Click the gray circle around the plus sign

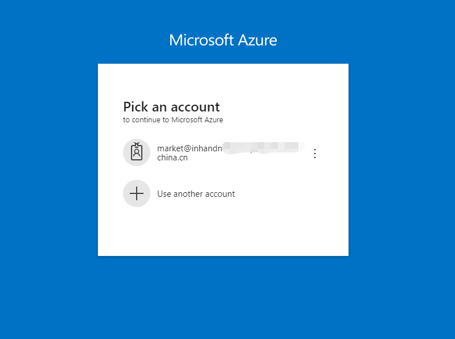[x=137, y=193]
